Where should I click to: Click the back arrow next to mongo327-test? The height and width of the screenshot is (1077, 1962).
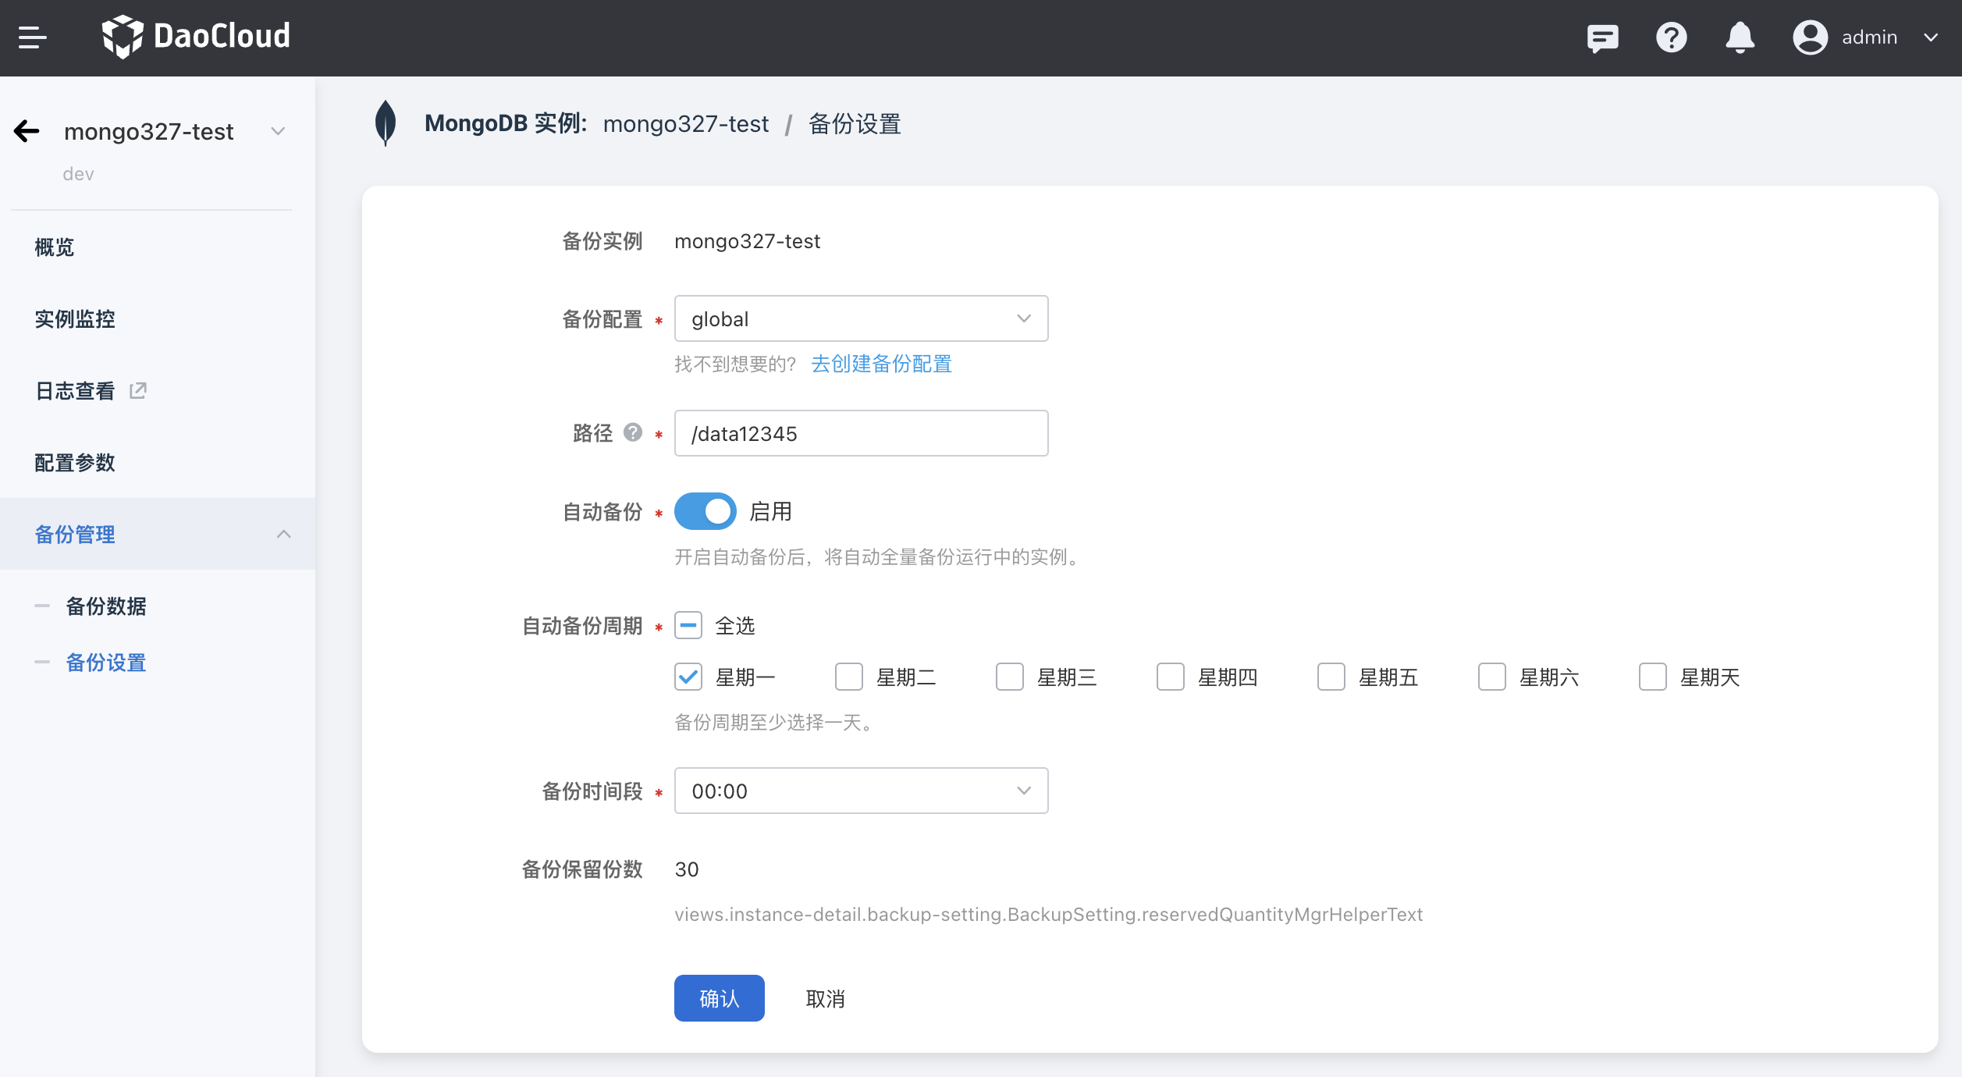click(x=27, y=130)
